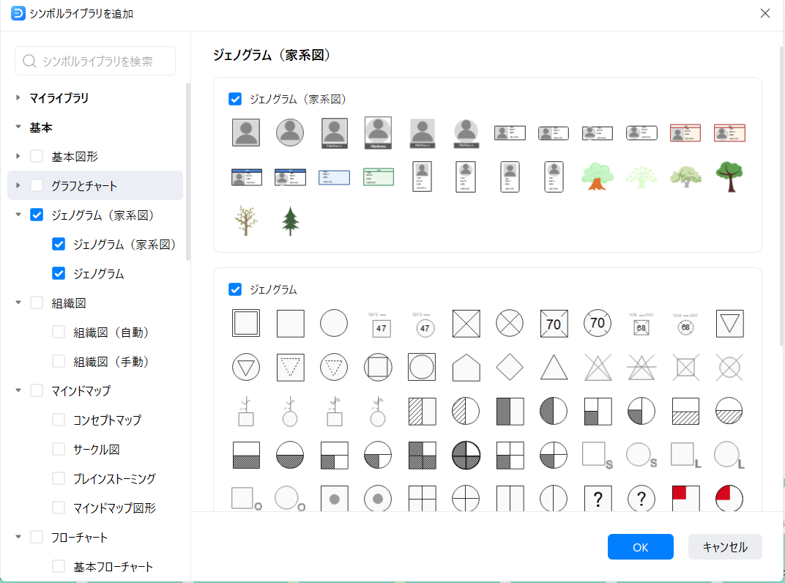Select the orange-trunk family tree symbol
Screen dimensions: 785x583
pyautogui.click(x=598, y=177)
